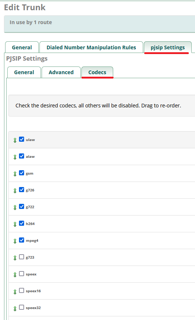195x320 pixels.
Task: Enable the g723 codec checkbox
Action: click(22, 257)
